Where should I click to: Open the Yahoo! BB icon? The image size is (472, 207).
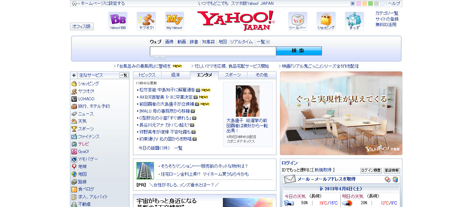[118, 21]
